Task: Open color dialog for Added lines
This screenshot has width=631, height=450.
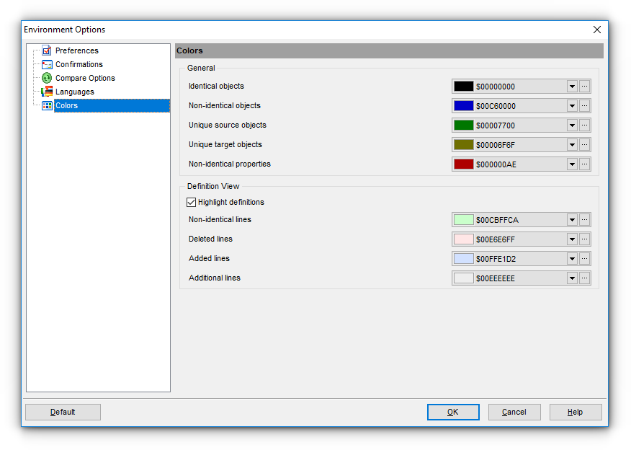Action: (585, 259)
